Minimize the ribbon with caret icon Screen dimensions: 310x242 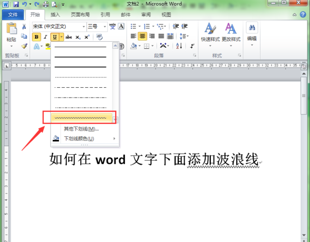coord(295,14)
